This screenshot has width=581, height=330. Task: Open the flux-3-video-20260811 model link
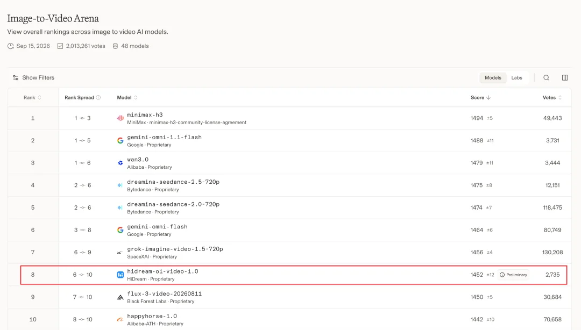click(x=164, y=293)
